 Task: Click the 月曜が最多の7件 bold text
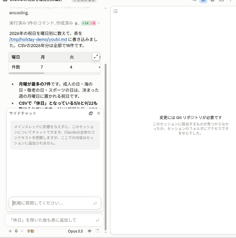pos(34,84)
